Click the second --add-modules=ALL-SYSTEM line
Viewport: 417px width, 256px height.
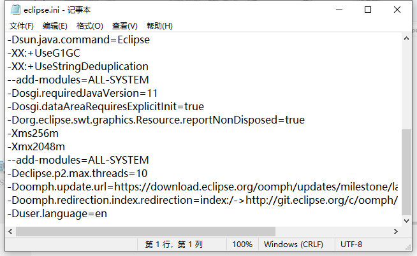[x=78, y=160]
